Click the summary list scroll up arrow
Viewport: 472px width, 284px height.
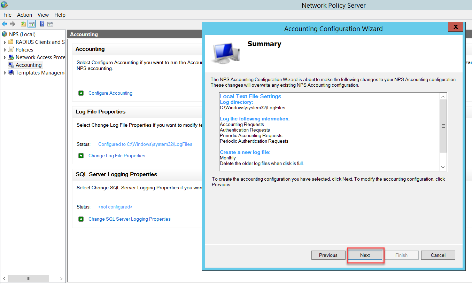tap(443, 96)
